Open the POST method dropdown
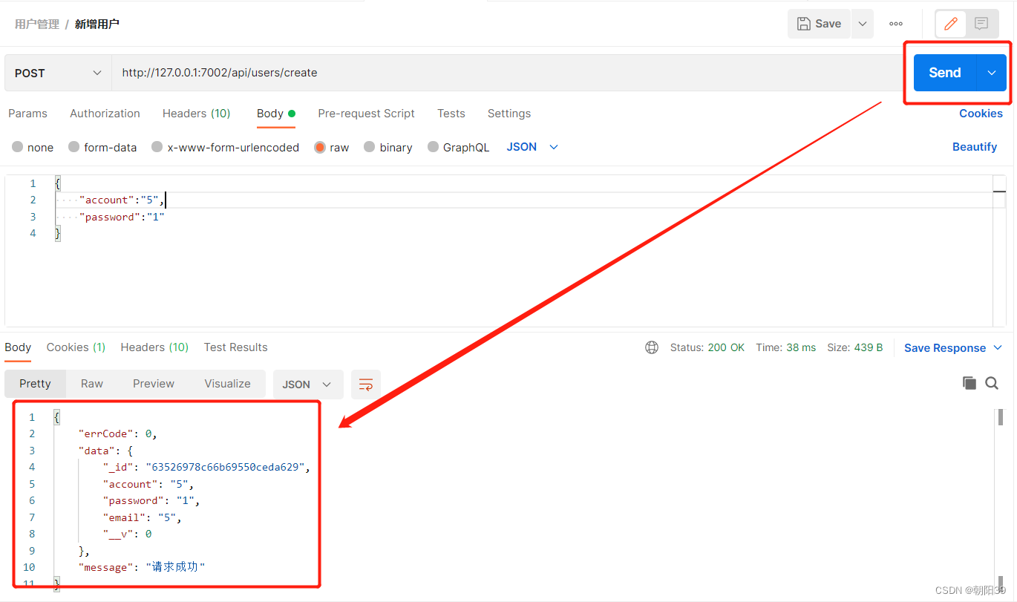 tap(58, 73)
